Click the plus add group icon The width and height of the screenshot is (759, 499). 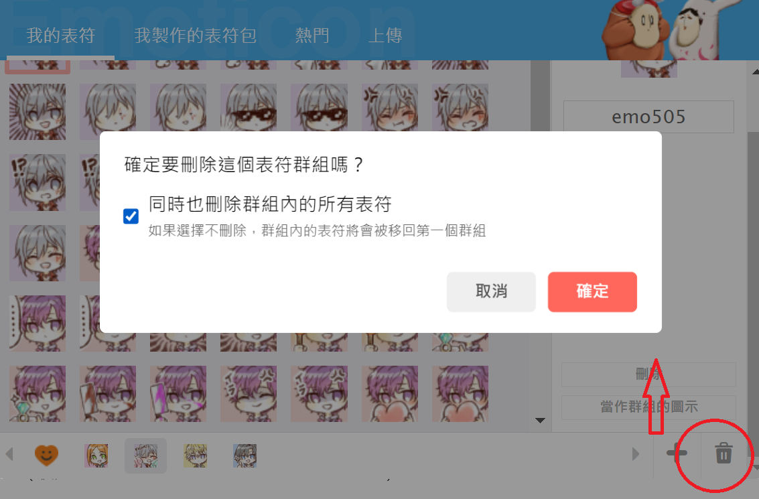pos(677,453)
